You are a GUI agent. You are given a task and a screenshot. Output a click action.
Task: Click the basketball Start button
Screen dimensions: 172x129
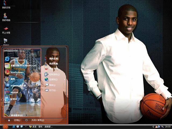point(5,127)
